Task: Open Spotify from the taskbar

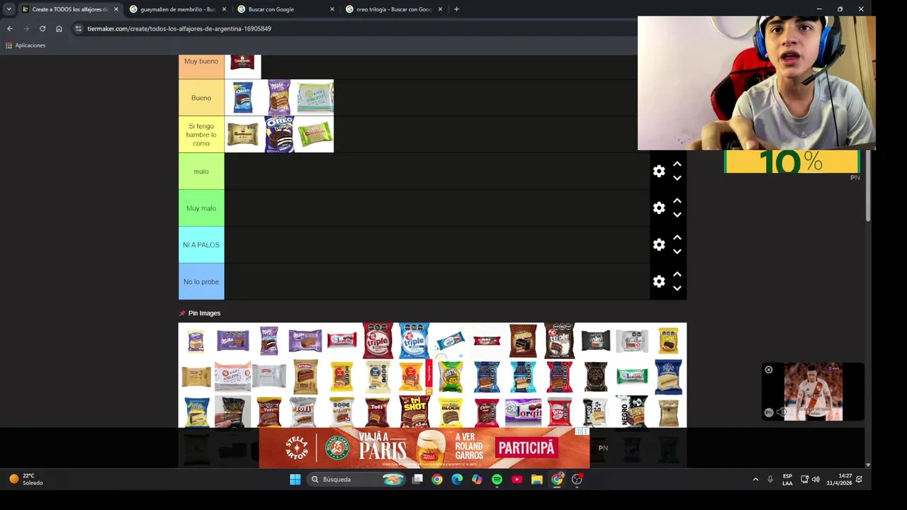Action: pos(497,480)
